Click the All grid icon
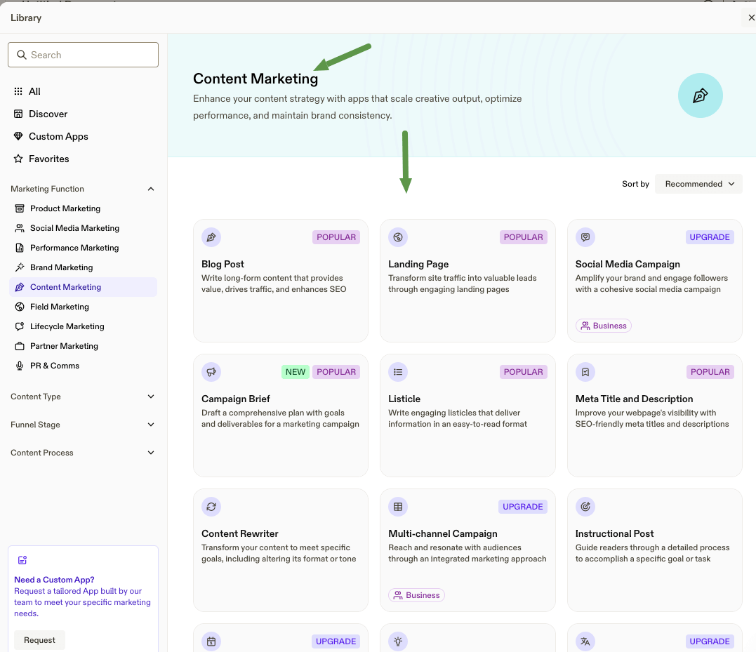 (x=18, y=91)
